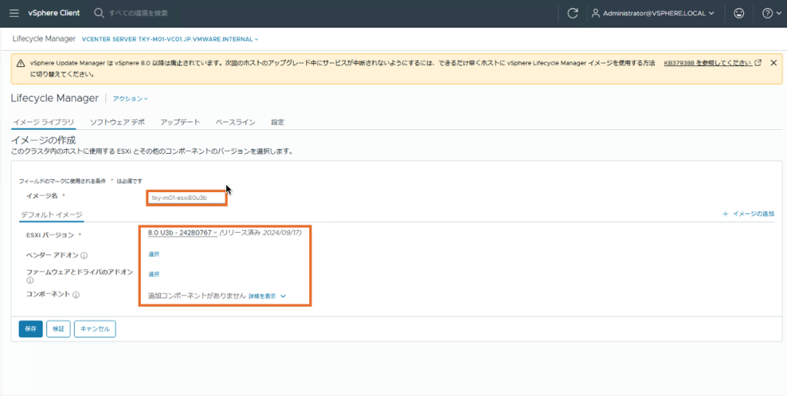Click the 検証 button
Viewport: 787px width, 396px height.
(x=58, y=329)
